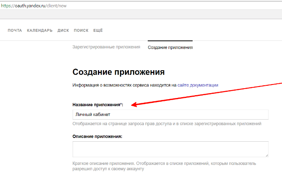The height and width of the screenshot is (178, 282).
Task: Open ПОИСК in the top navigation
Action: [x=81, y=31]
